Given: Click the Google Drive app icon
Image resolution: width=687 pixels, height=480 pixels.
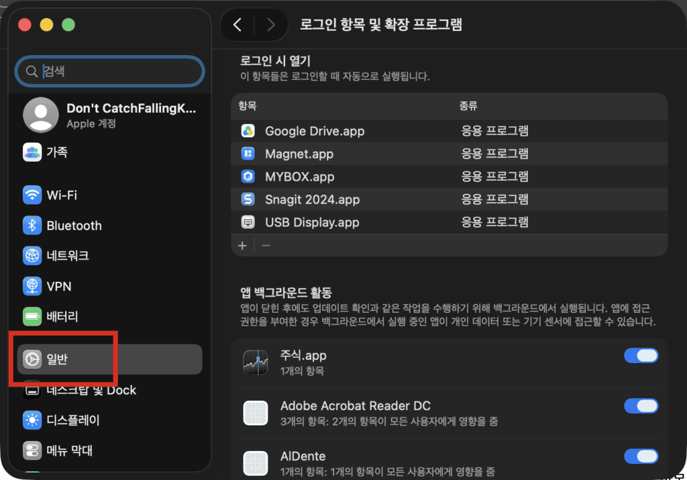Looking at the screenshot, I should point(248,131).
